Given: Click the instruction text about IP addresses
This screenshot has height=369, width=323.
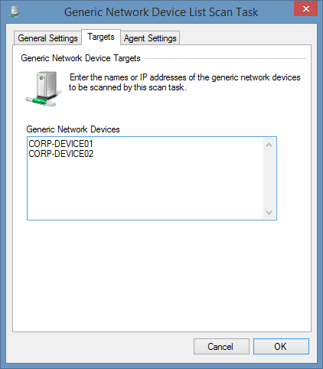Looking at the screenshot, I should pos(184,82).
